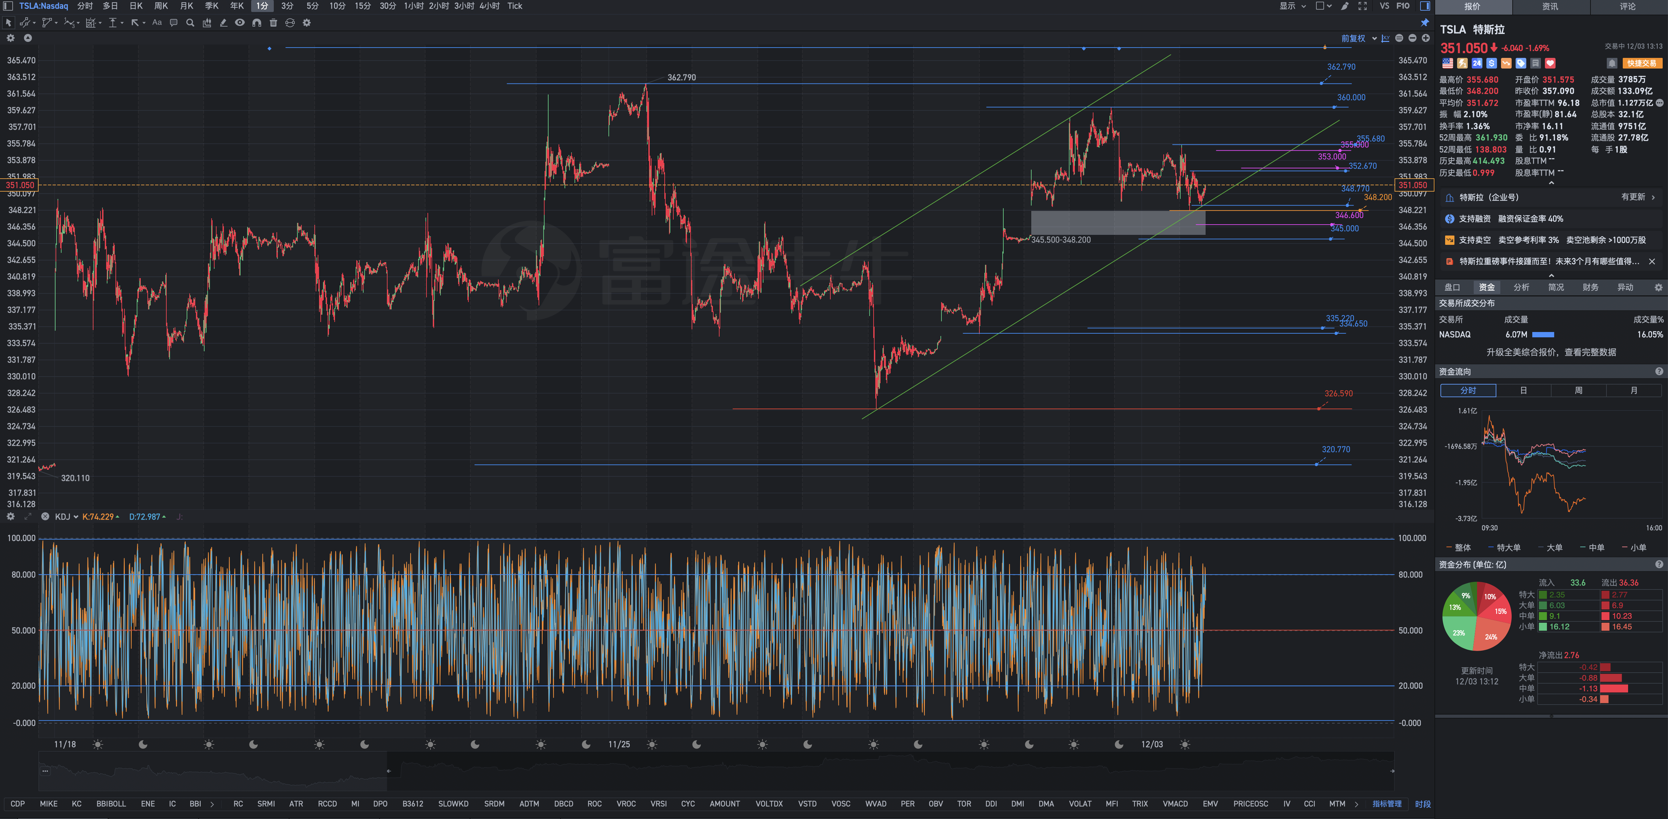Open KDJ panel settings gear
Viewport: 1668px width, 819px height.
[x=10, y=517]
